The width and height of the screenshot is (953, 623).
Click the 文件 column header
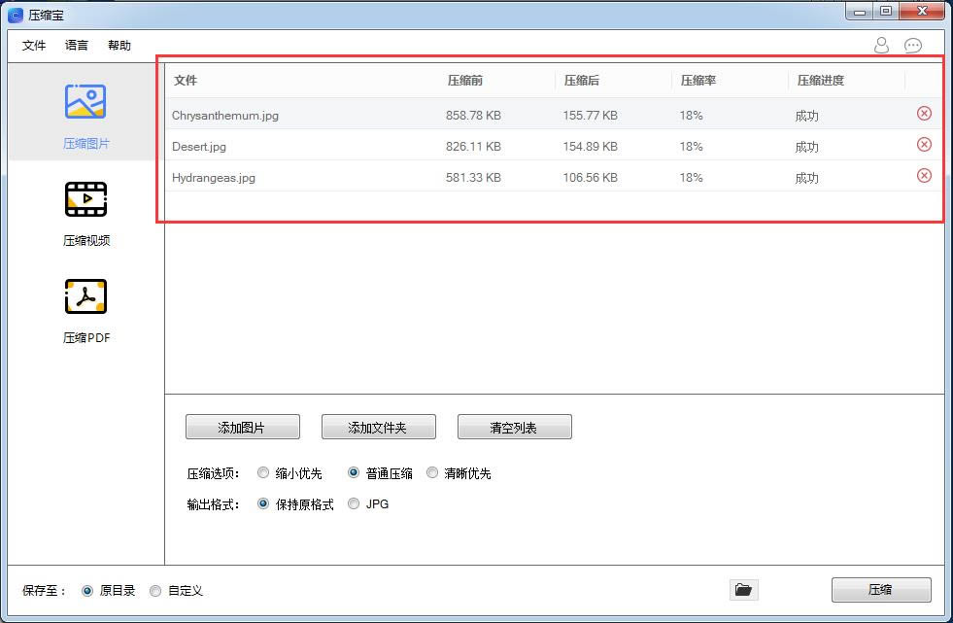tap(186, 81)
